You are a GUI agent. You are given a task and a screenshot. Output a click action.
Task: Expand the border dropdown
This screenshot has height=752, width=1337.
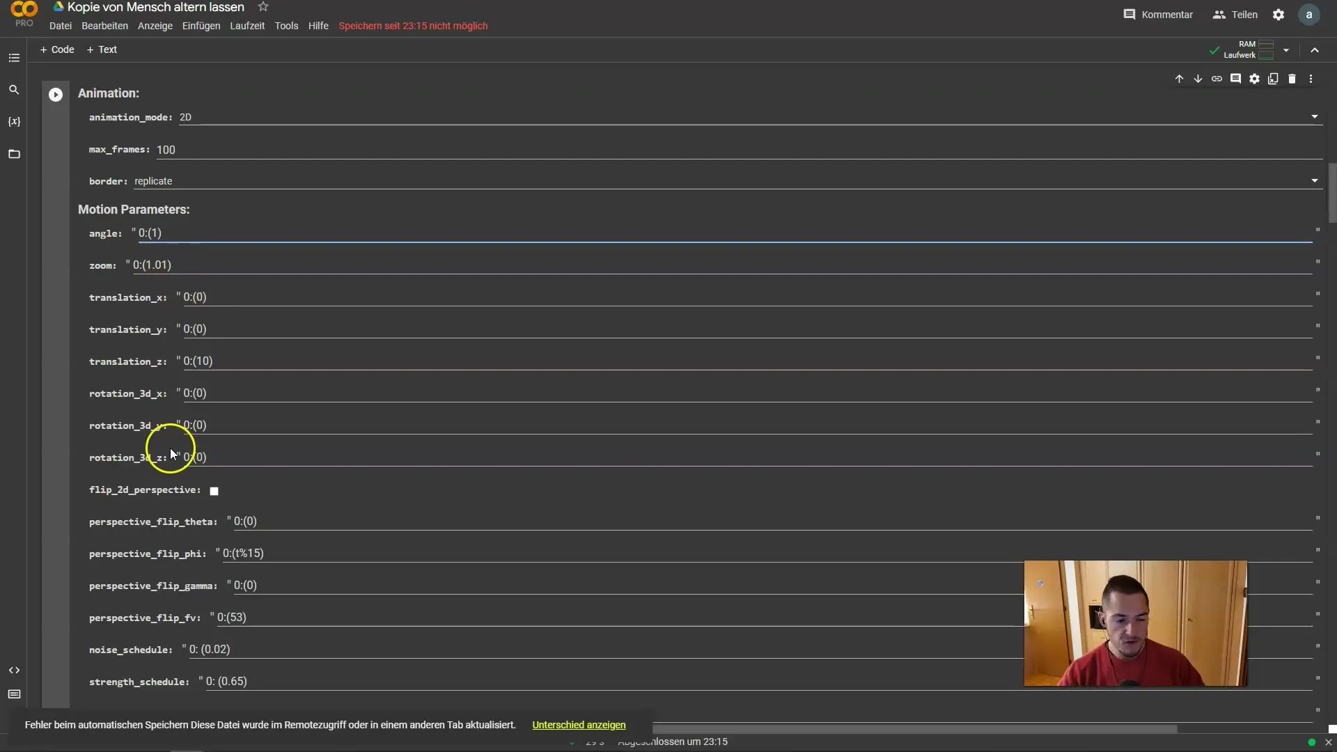(1315, 181)
